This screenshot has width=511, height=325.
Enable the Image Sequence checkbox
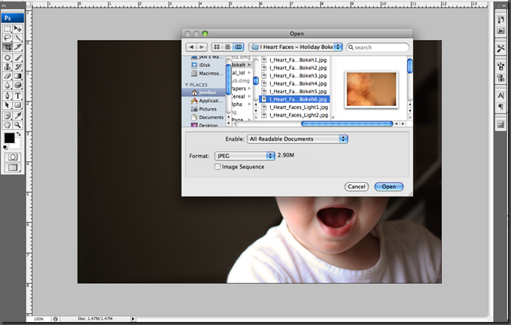217,167
